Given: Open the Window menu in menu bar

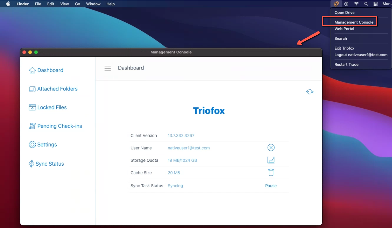Looking at the screenshot, I should coord(93,4).
